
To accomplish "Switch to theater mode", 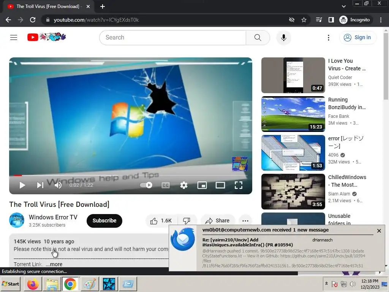I will (x=220, y=185).
